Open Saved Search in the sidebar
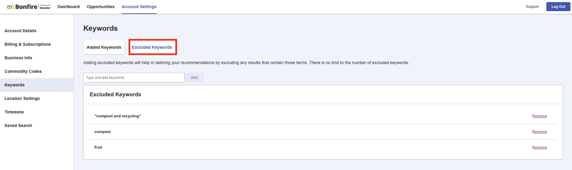572x170 pixels. 18,125
